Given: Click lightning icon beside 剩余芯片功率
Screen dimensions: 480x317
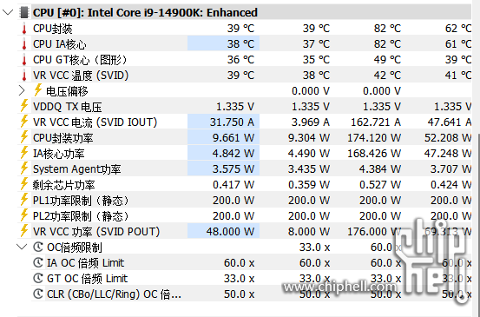Looking at the screenshot, I should point(24,184).
